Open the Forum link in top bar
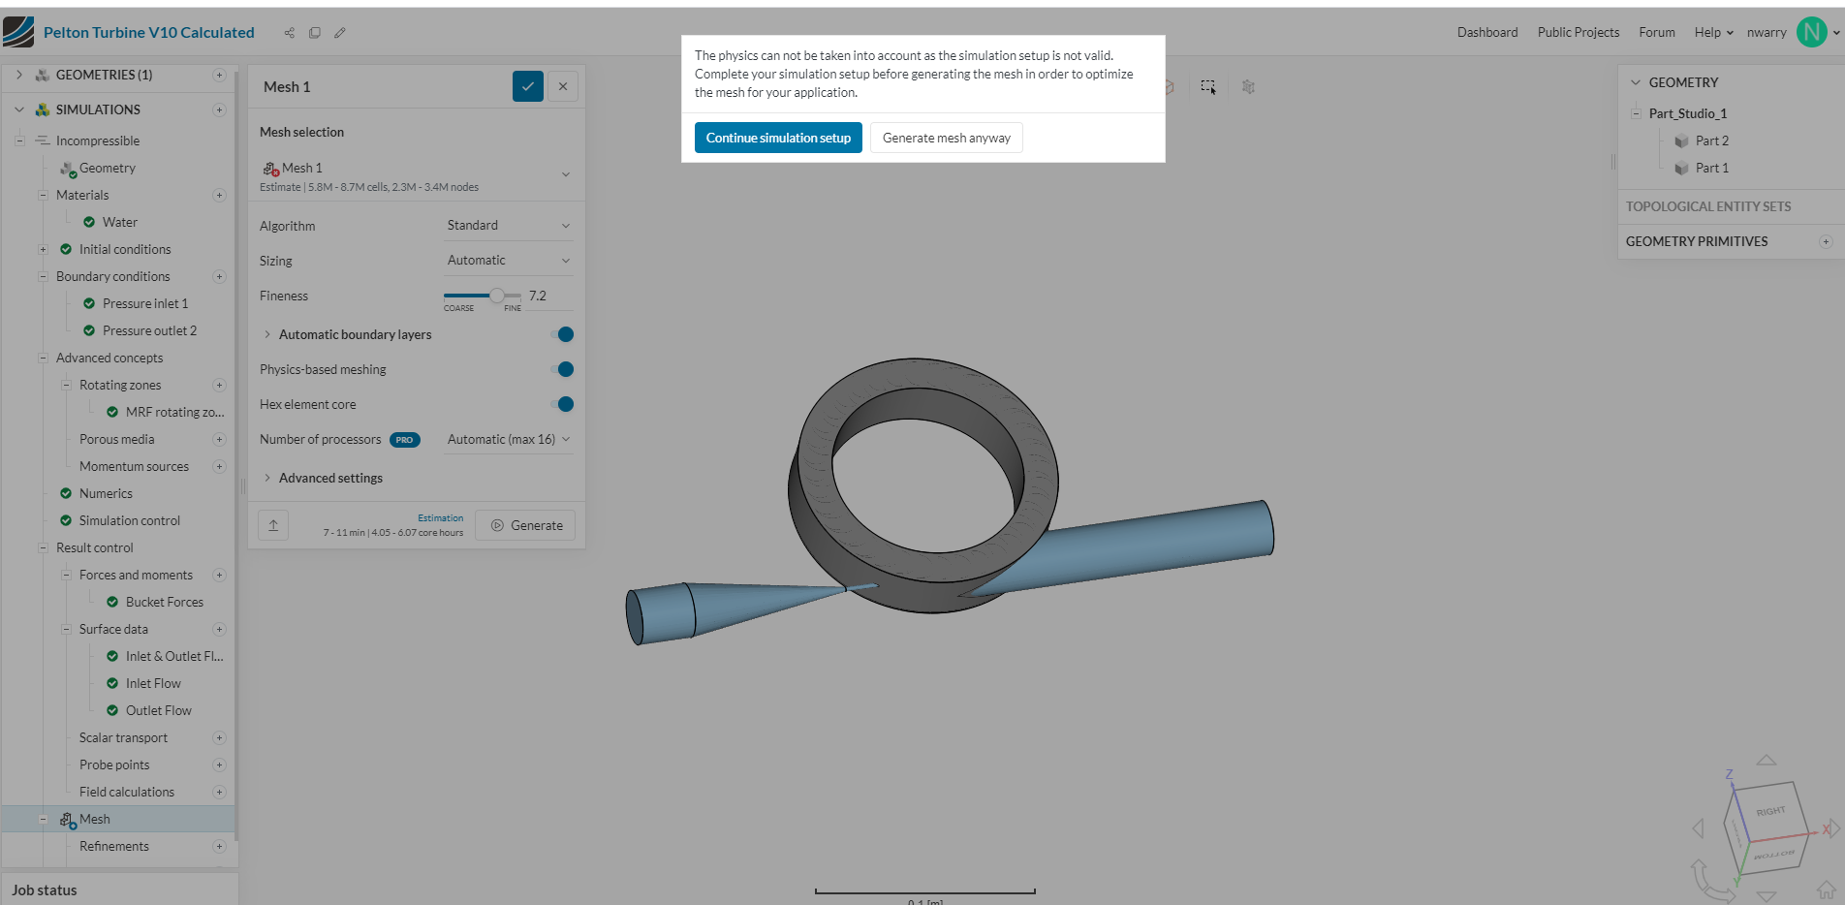This screenshot has height=905, width=1845. click(x=1657, y=32)
